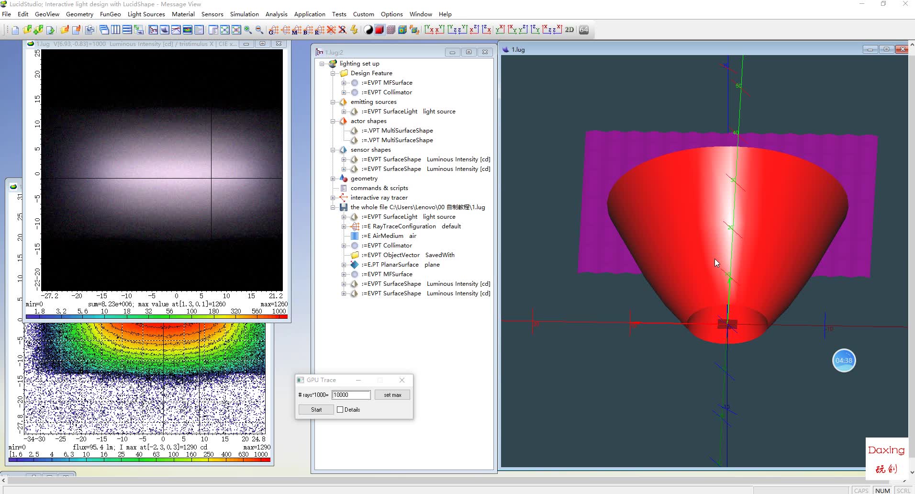The height and width of the screenshot is (494, 915).
Task: Select the red solid cube shading icon
Action: pyautogui.click(x=379, y=30)
